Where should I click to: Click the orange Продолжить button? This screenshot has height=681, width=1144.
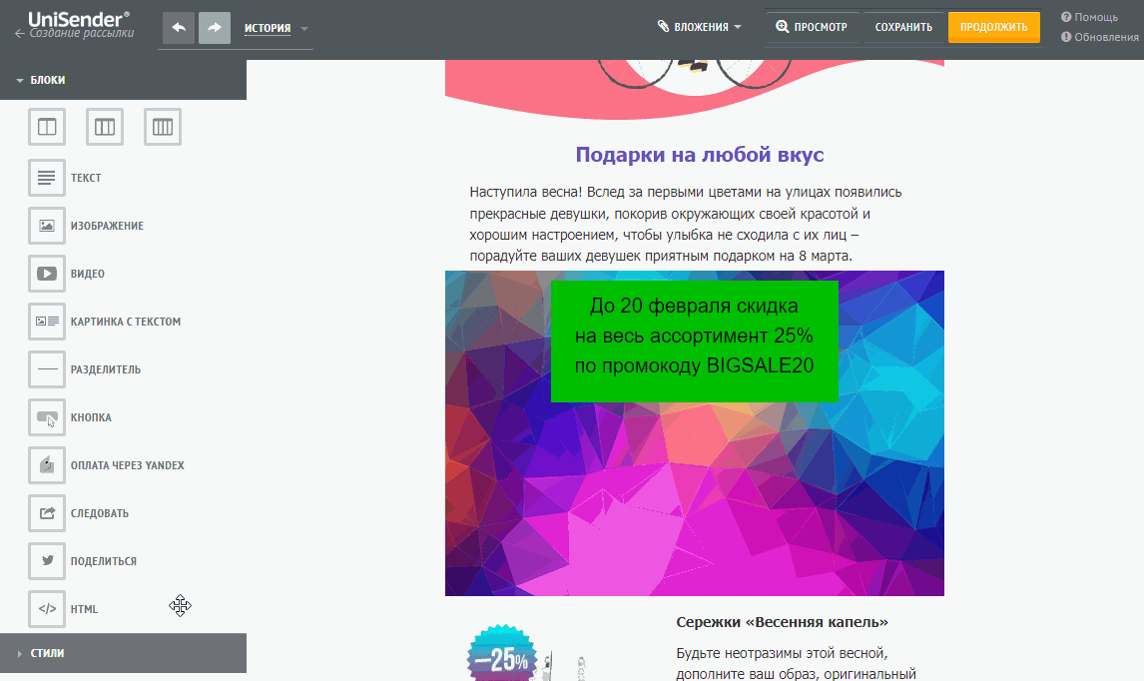[993, 27]
